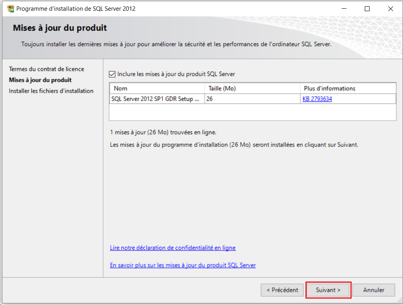Minimize the installation window
The width and height of the screenshot is (403, 305).
(x=344, y=9)
